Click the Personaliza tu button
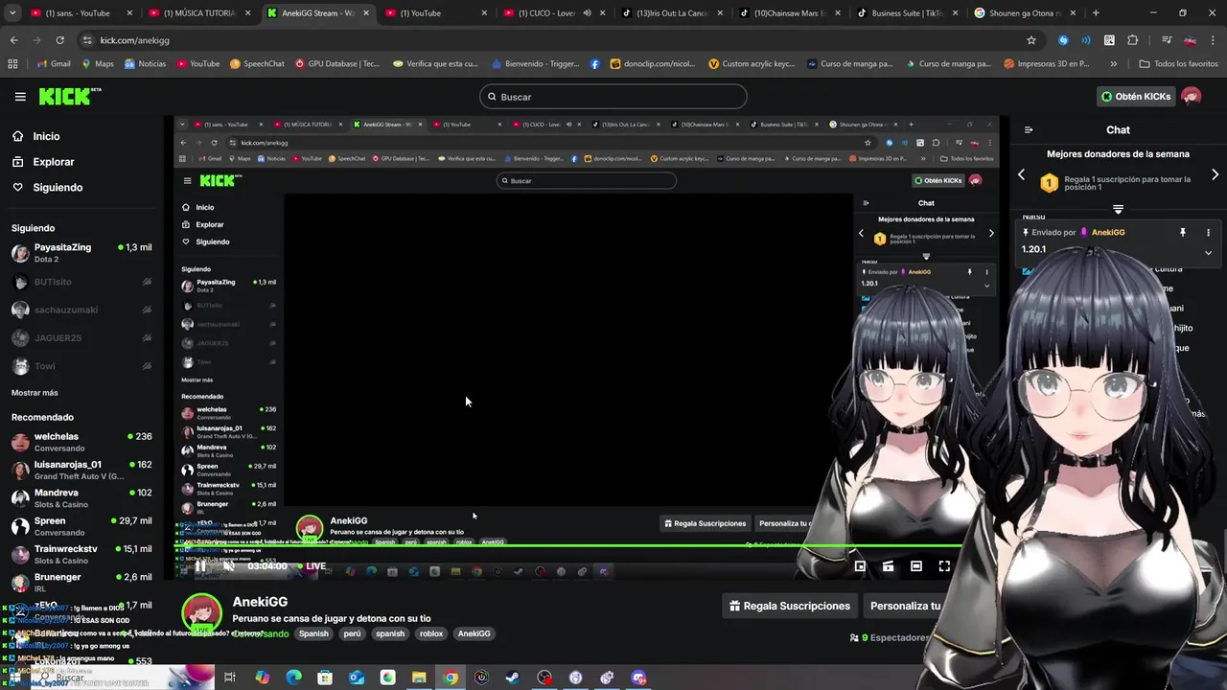The width and height of the screenshot is (1227, 690). pos(905,606)
